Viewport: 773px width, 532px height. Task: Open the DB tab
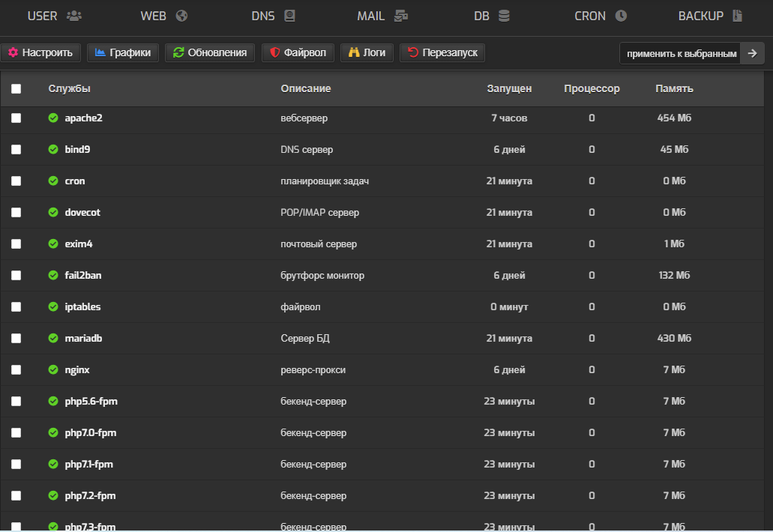(492, 16)
